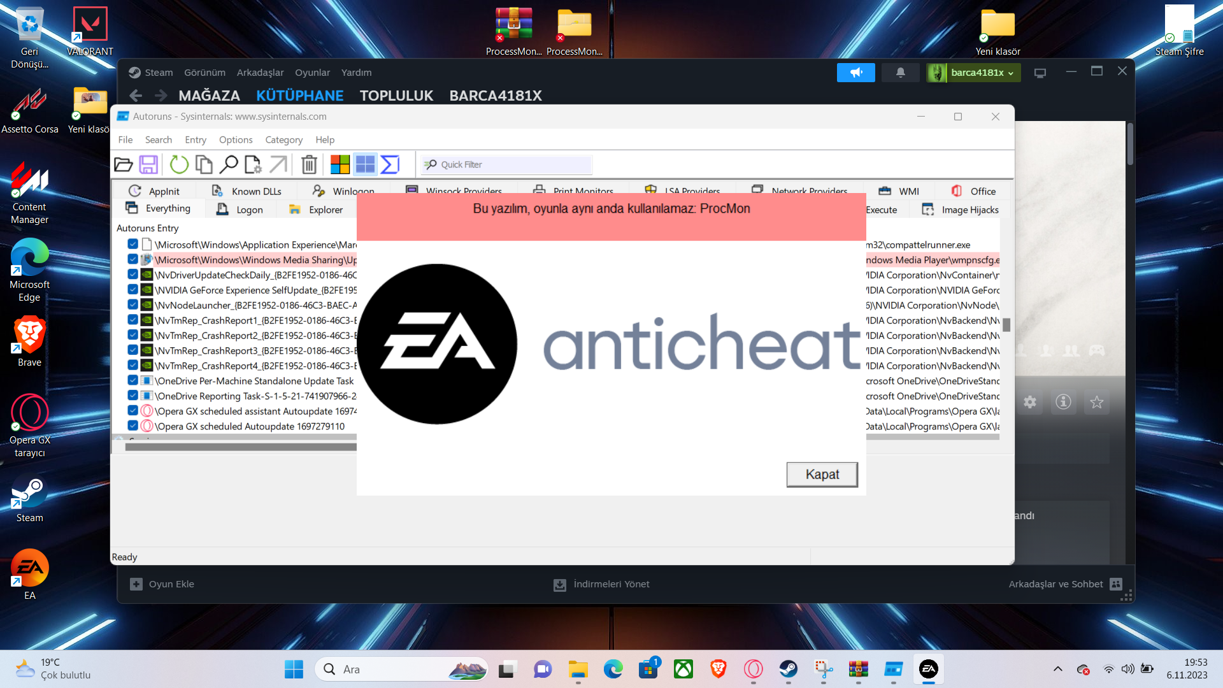This screenshot has width=1223, height=688.
Task: Toggle the Hide Microsoft Entries colored-squares icon
Action: pyautogui.click(x=340, y=165)
